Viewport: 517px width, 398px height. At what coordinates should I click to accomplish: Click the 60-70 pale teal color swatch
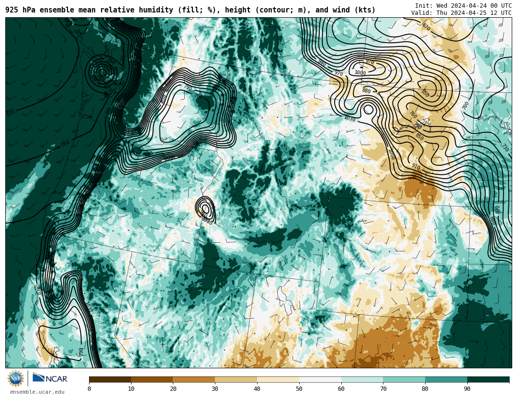(x=362, y=379)
